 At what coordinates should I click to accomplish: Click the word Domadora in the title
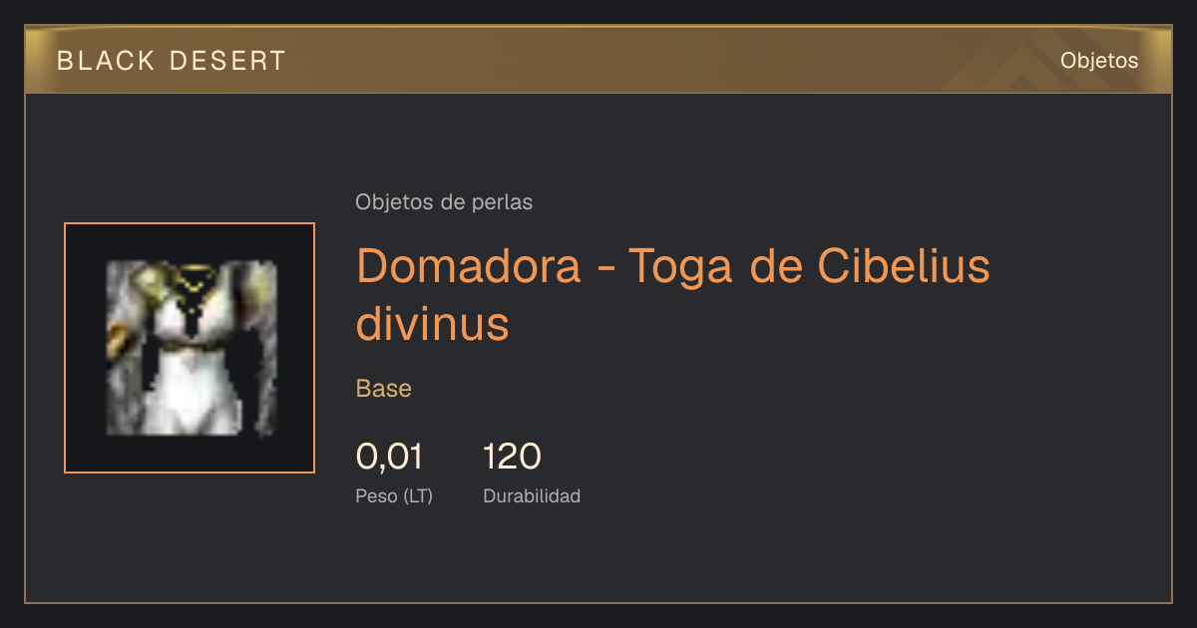pos(469,266)
